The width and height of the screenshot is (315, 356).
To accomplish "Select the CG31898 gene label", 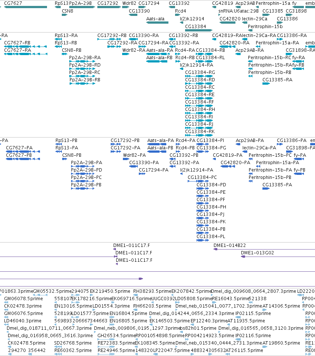I will [296, 11].
